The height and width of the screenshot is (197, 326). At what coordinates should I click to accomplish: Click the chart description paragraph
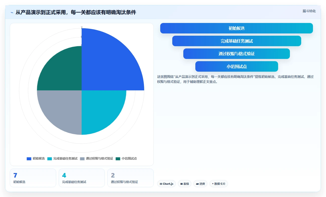(235, 79)
